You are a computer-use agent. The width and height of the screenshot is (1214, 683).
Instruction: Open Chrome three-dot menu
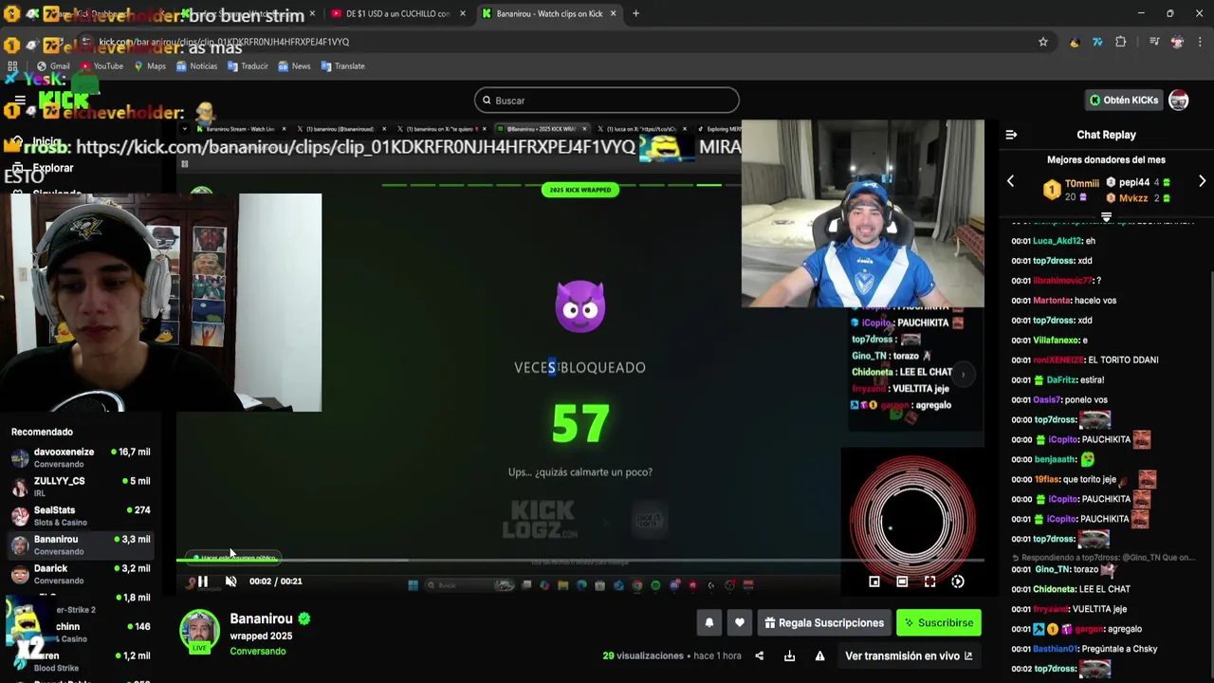[x=1201, y=42]
